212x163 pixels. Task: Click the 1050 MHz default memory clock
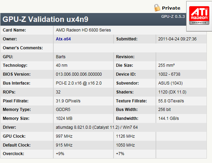(125, 145)
